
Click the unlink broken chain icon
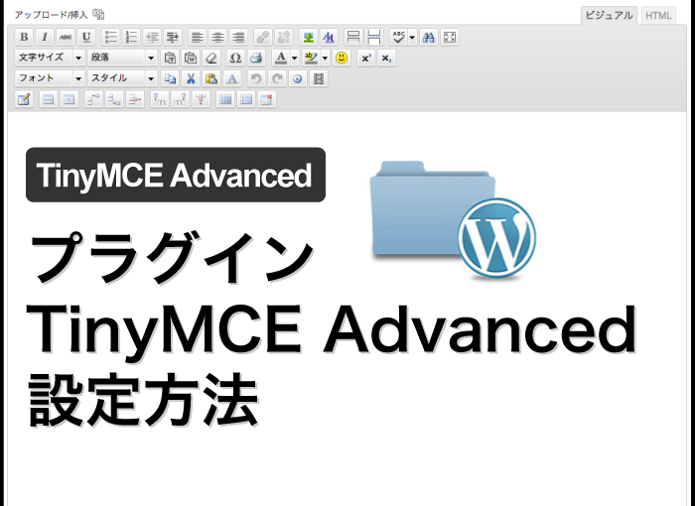[x=284, y=38]
